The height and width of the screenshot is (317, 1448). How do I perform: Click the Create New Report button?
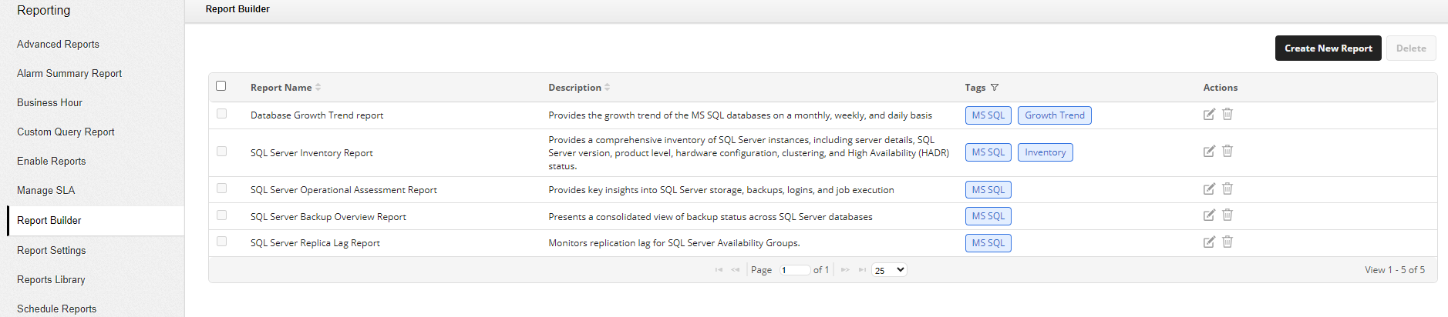point(1328,48)
